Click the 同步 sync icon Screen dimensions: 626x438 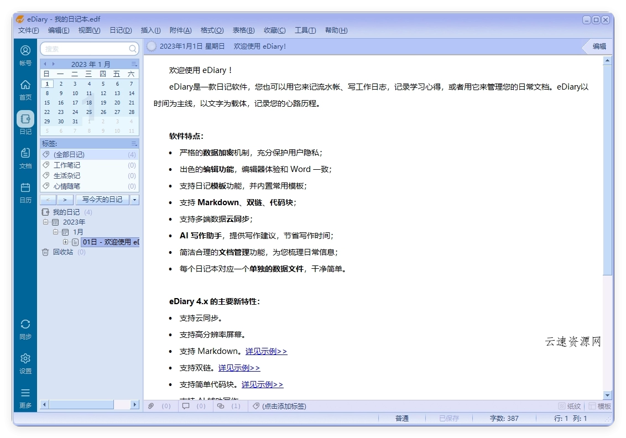(25, 328)
